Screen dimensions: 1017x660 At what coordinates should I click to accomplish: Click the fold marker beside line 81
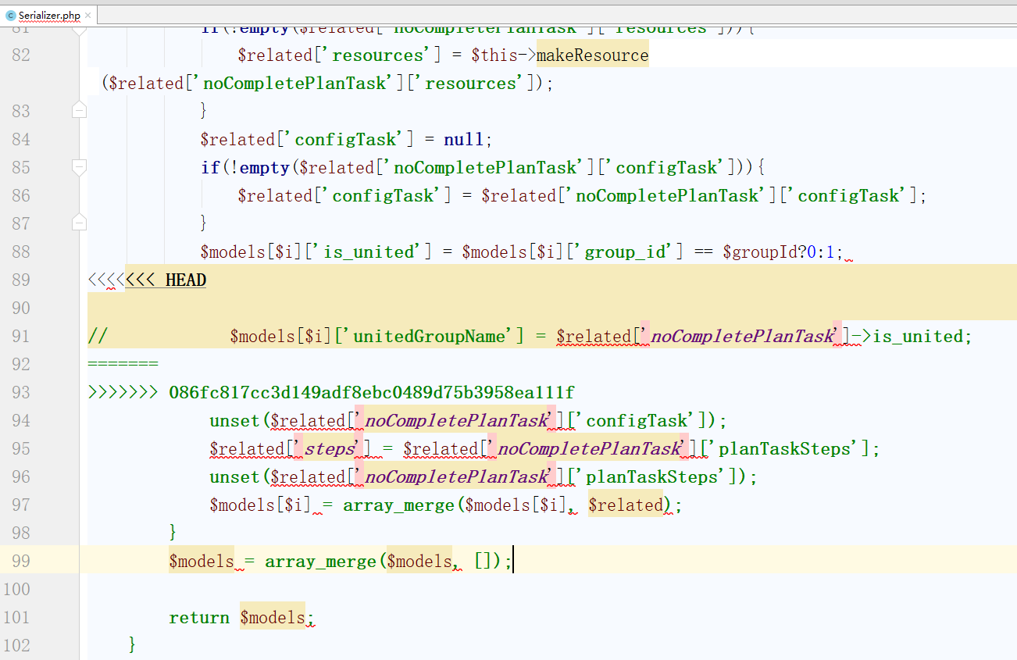(x=79, y=31)
